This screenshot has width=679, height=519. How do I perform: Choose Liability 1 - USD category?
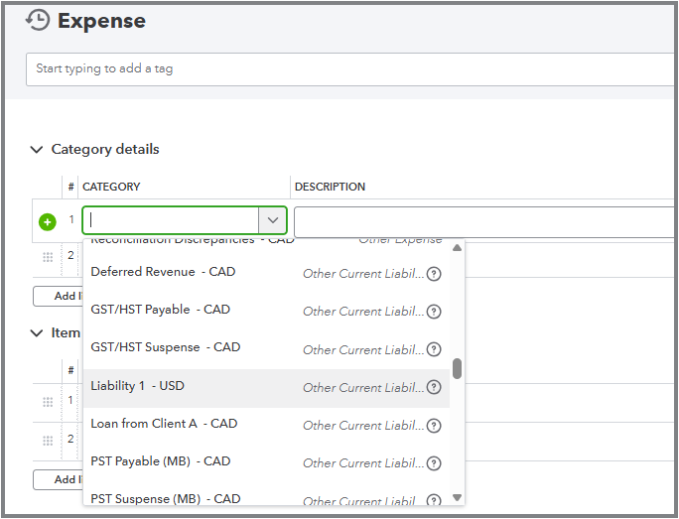(138, 386)
